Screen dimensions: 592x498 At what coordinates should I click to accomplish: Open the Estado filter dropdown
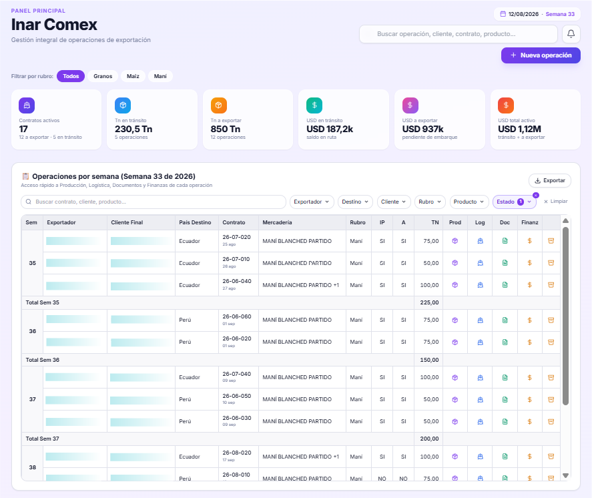coord(514,202)
